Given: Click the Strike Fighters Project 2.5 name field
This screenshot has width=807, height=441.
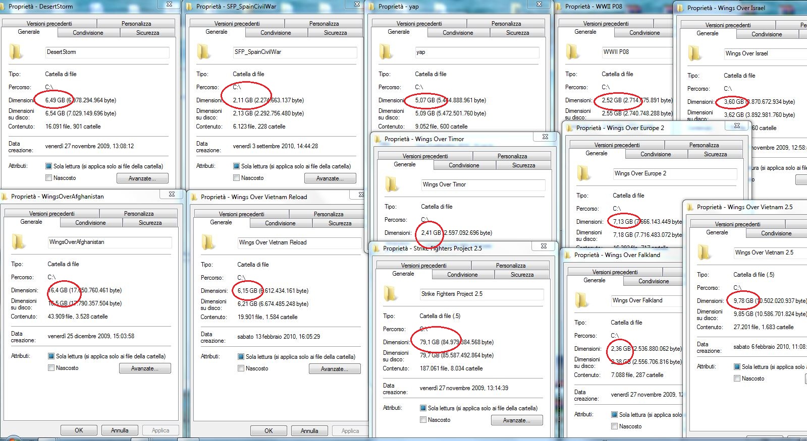Looking at the screenshot, I should tap(481, 294).
